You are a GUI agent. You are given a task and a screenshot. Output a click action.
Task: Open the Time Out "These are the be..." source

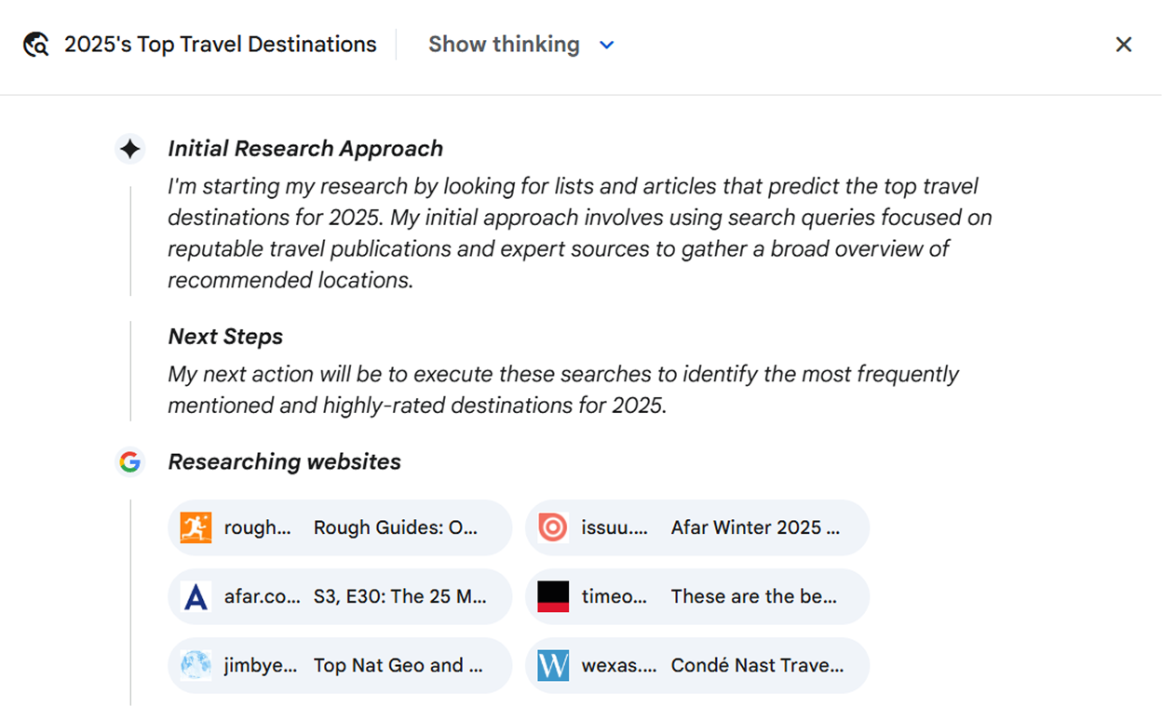(753, 596)
